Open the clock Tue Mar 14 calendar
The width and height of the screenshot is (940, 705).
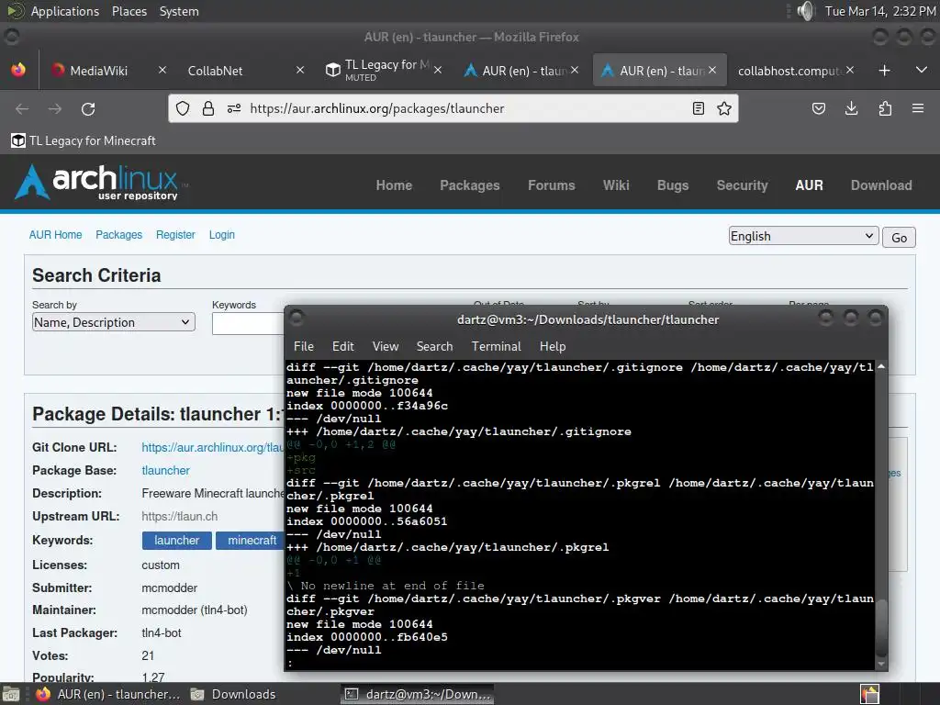(x=879, y=11)
